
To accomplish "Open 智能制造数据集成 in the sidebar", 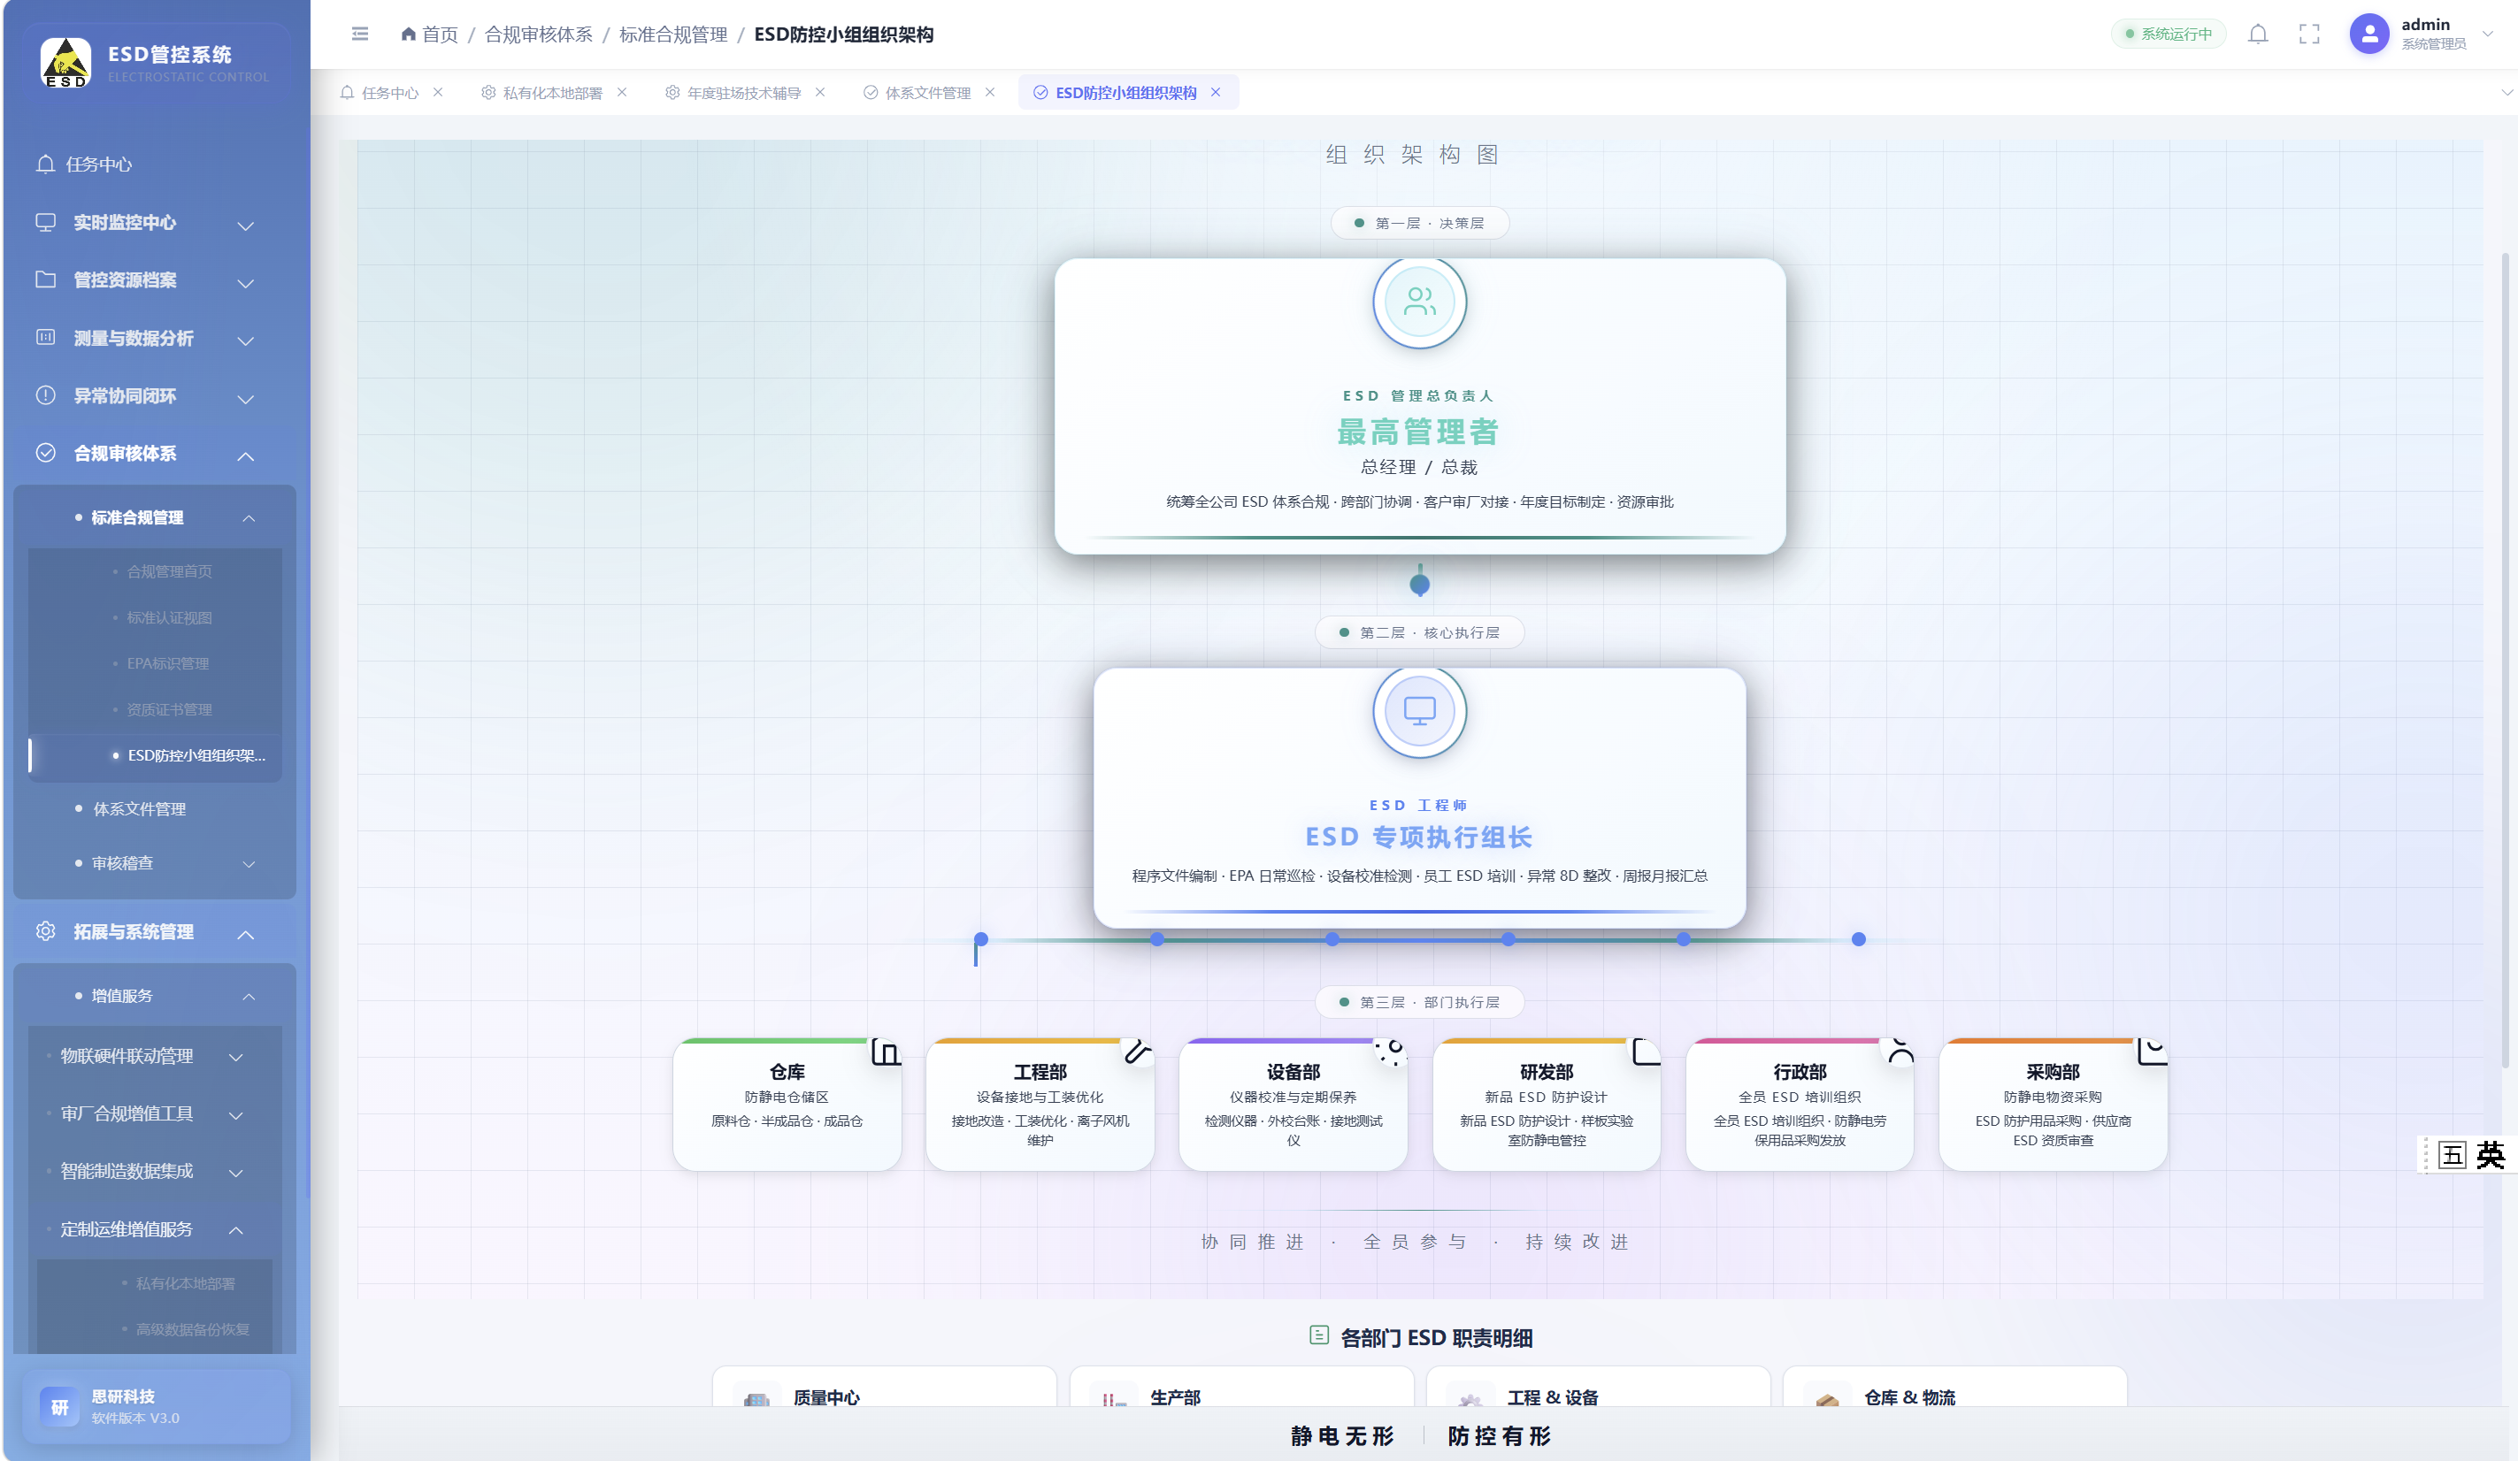I will point(127,1170).
